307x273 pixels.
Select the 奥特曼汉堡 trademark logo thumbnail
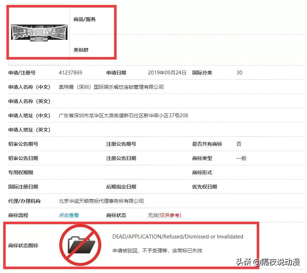(37, 31)
